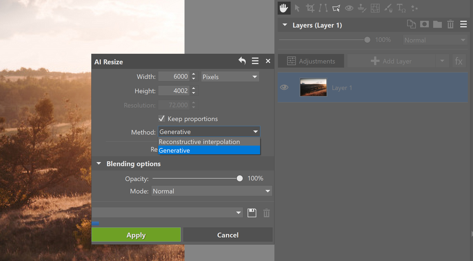The height and width of the screenshot is (261, 473).
Task: Select the Pan hand tool
Action: [284, 8]
